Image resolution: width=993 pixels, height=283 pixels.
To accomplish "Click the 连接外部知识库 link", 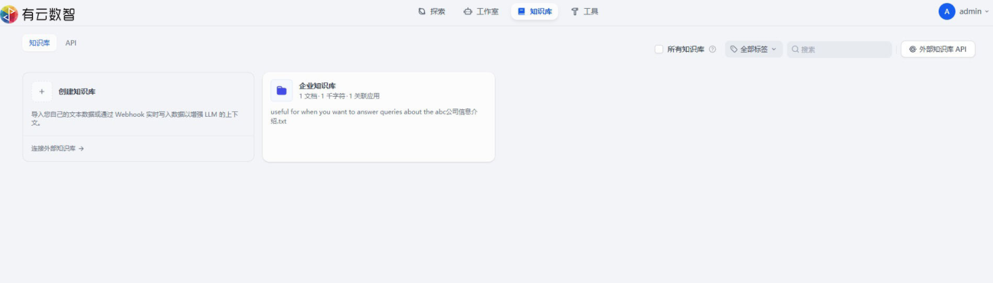I will [54, 149].
